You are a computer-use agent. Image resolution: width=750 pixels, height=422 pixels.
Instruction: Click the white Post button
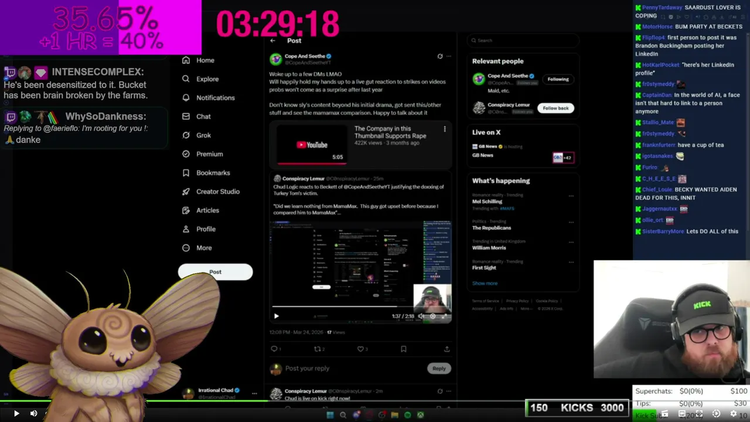tap(215, 272)
